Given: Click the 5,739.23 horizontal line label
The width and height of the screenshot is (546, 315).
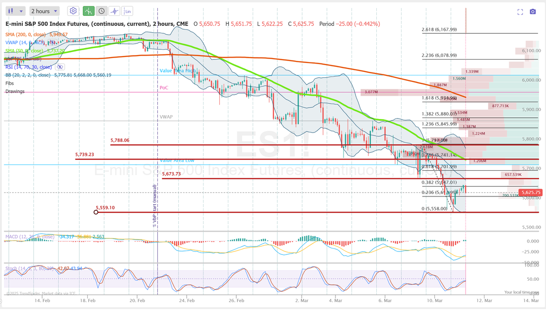Looking at the screenshot, I should (84, 154).
